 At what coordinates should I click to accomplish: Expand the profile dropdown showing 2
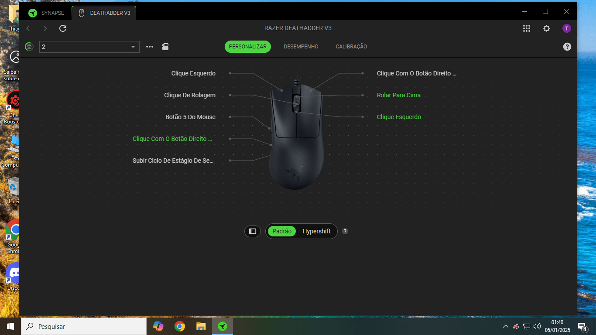pyautogui.click(x=89, y=47)
